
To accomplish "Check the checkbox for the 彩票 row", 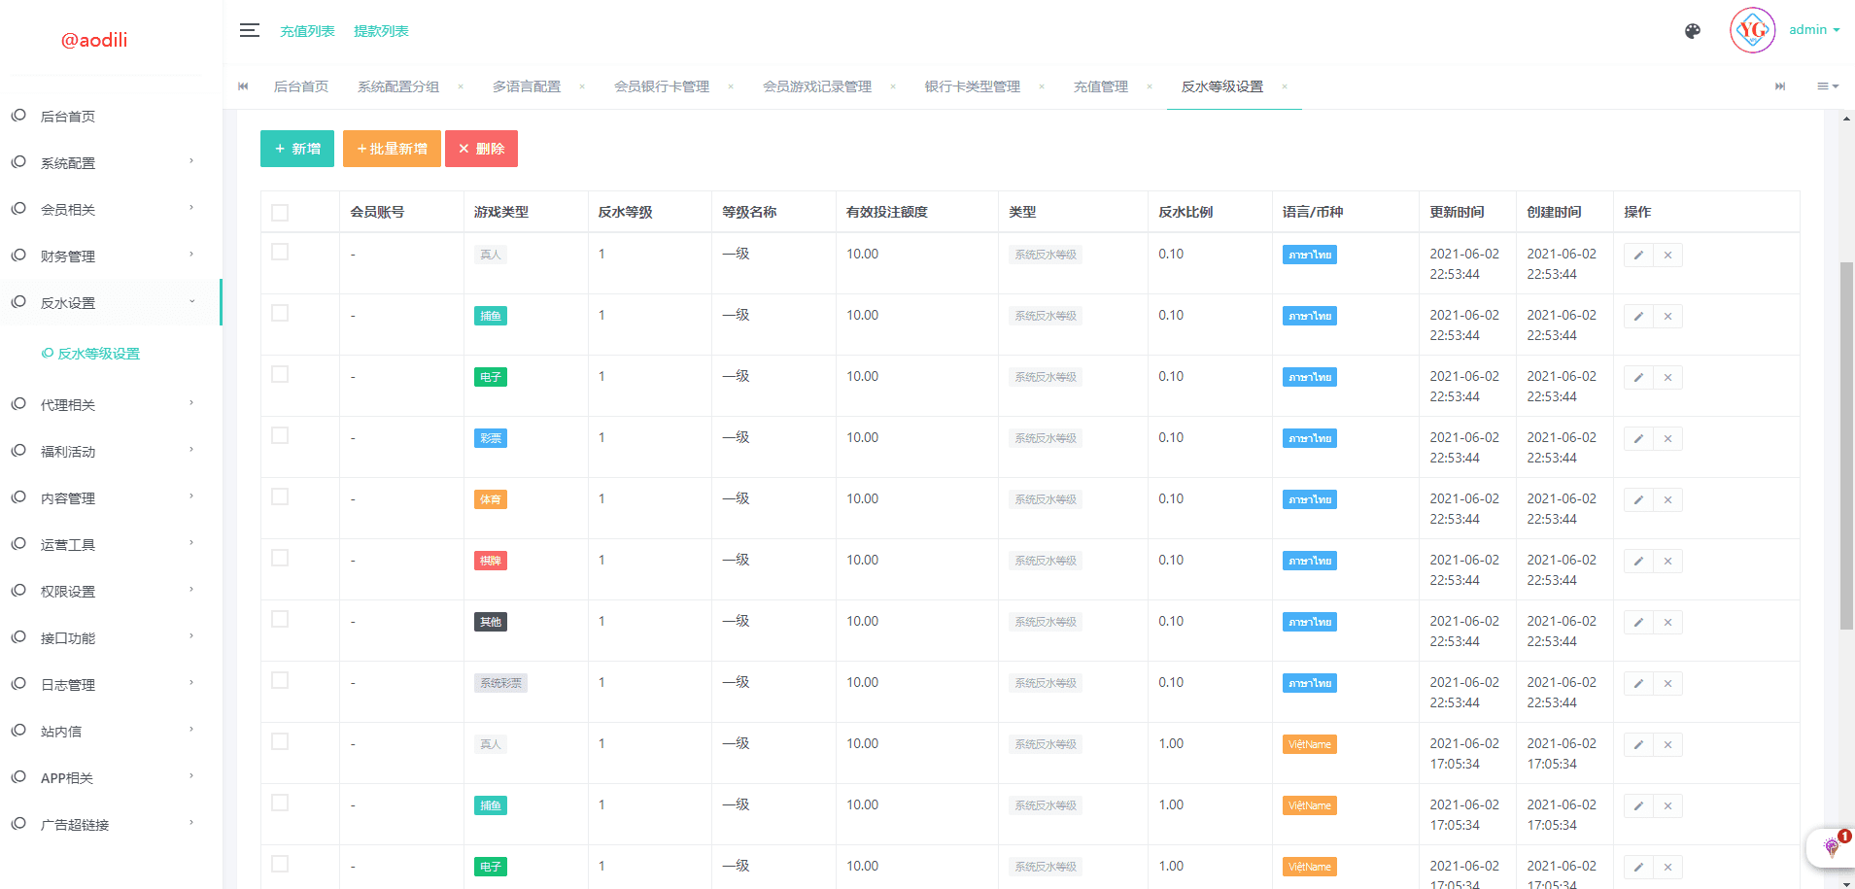I will point(280,436).
